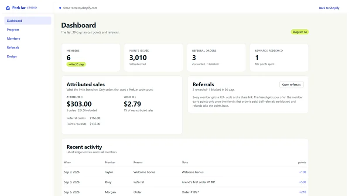Click the Back to Shopify link

329,8
